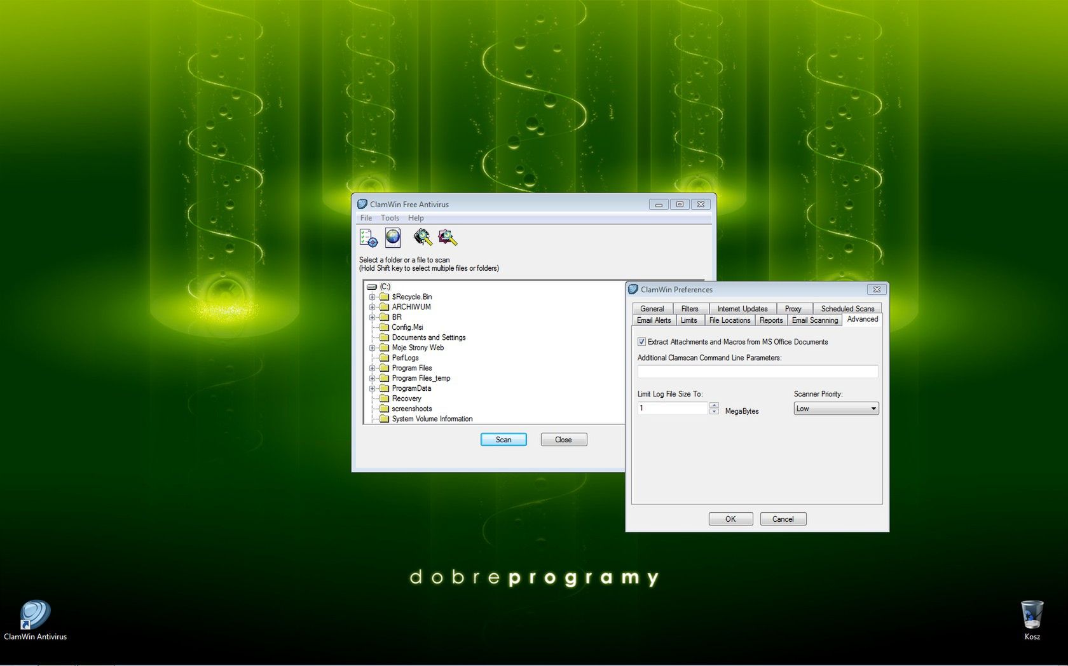Click the BR folder icon
Image resolution: width=1068 pixels, height=666 pixels.
[x=384, y=317]
